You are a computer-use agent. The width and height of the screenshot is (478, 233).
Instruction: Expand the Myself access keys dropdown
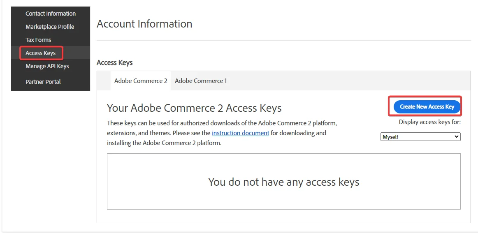[420, 137]
